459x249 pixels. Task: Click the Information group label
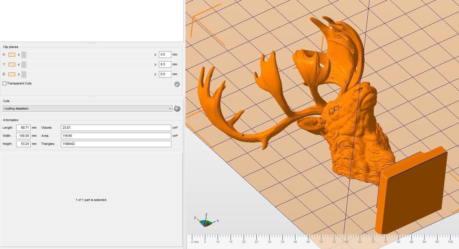point(11,120)
